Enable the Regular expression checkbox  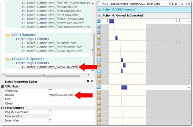click(50, 112)
